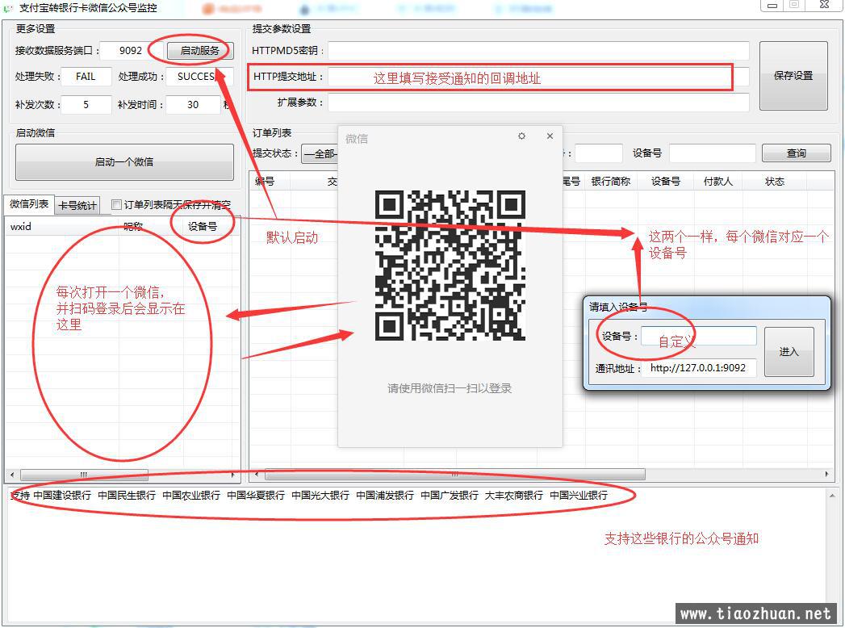The image size is (845, 628).
Task: Click the 查询 button
Action: (x=796, y=153)
